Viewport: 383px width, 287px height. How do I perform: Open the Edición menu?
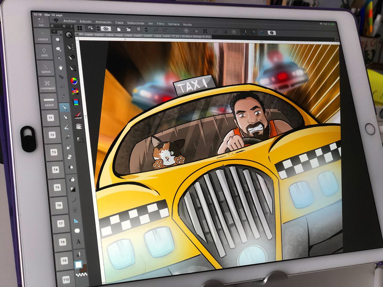tap(86, 22)
